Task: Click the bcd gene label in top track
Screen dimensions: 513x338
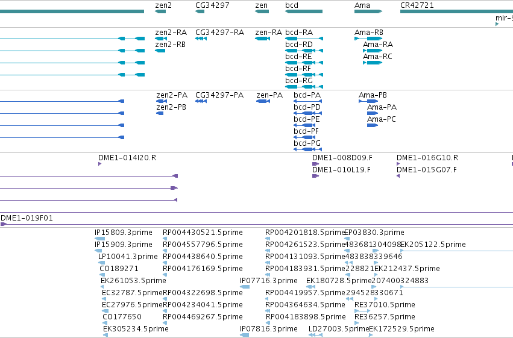Action: (x=292, y=5)
